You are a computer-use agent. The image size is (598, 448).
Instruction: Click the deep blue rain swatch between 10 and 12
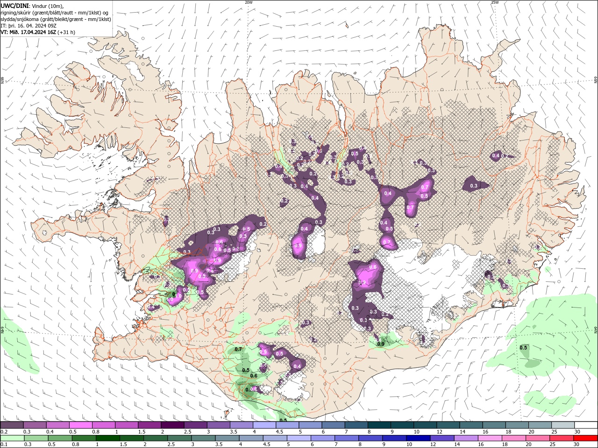pyautogui.click(x=418, y=438)
